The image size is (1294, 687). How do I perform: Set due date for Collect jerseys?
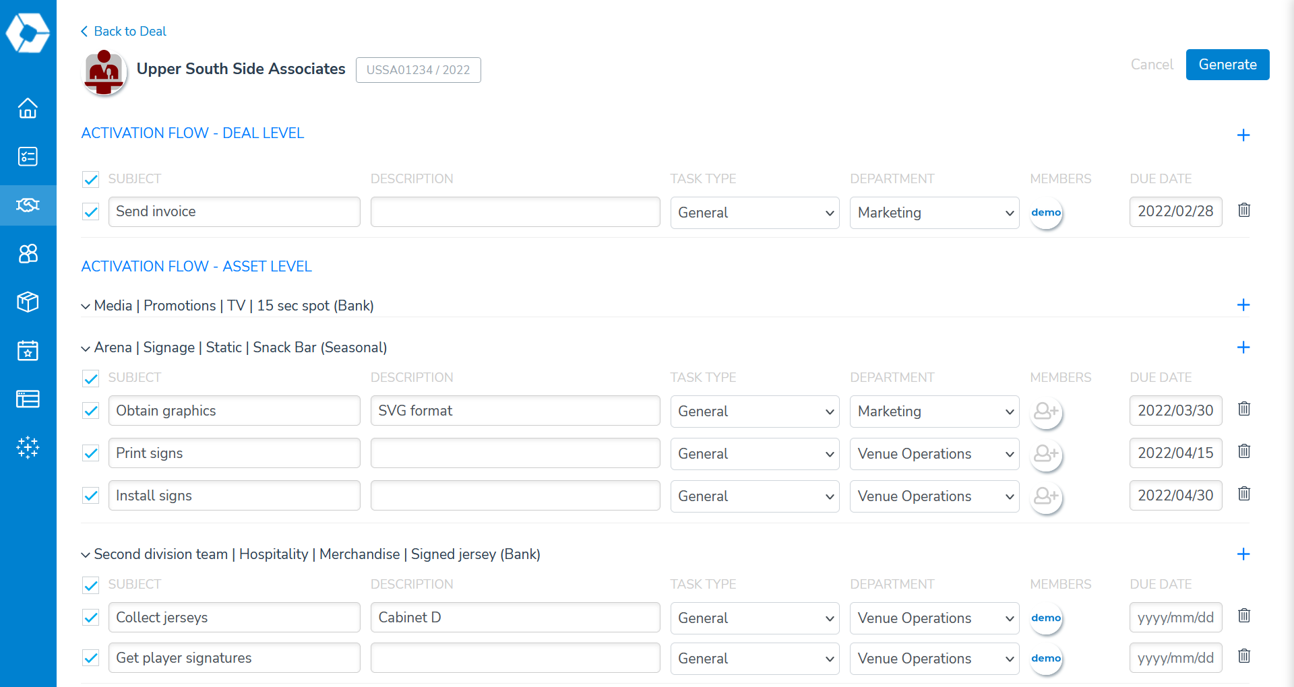(1175, 618)
